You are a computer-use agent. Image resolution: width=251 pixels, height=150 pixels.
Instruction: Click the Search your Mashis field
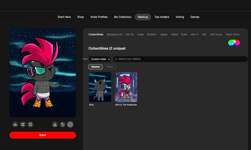(x=180, y=59)
